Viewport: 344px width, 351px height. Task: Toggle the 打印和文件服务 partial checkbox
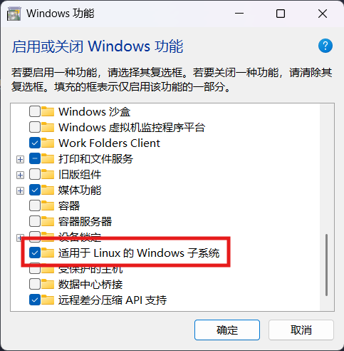tap(35, 158)
